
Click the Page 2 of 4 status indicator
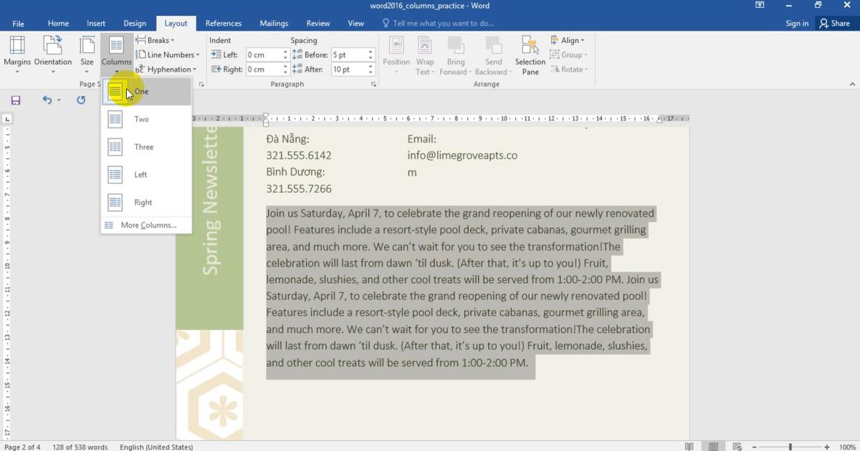(22, 447)
